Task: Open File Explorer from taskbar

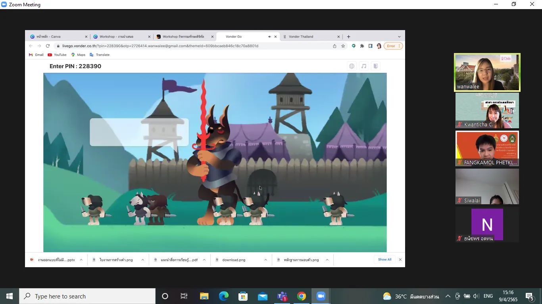Action: (204, 296)
